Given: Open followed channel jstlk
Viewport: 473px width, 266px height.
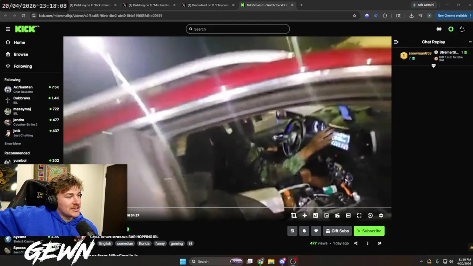Looking at the screenshot, I should pos(31,133).
